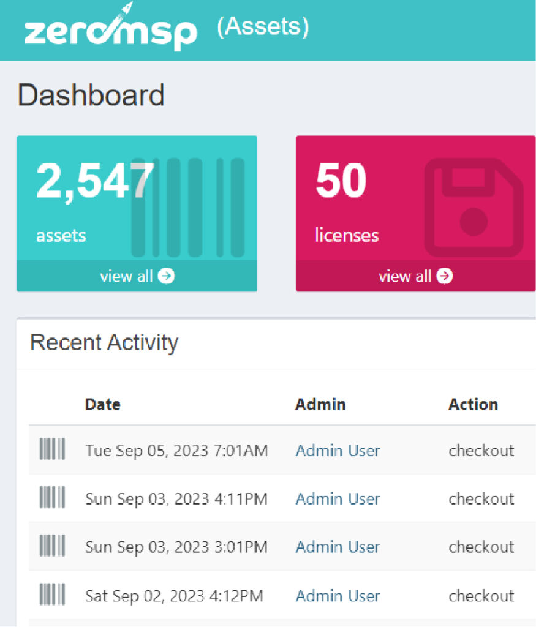Open view all link on the licenses card
This screenshot has width=536, height=627.
tap(415, 276)
